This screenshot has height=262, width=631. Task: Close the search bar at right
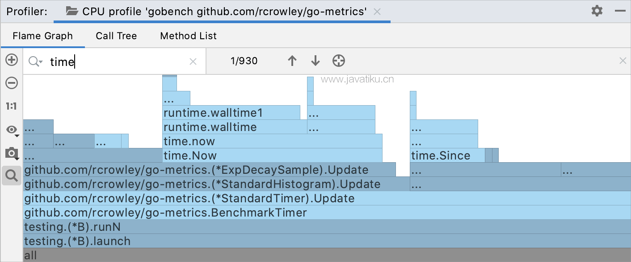[x=623, y=61]
